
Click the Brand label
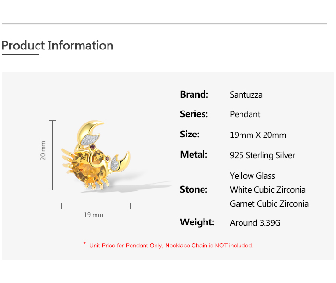(x=194, y=94)
